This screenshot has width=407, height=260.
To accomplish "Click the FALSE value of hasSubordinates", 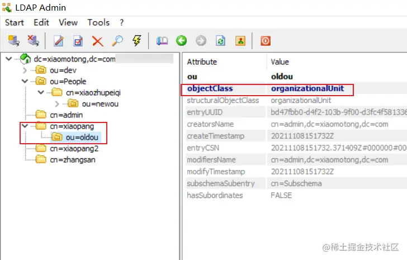I will [x=281, y=195].
